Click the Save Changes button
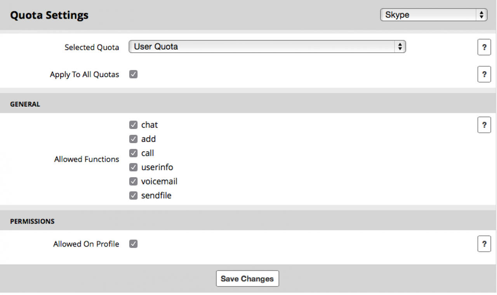The width and height of the screenshot is (497, 295). [x=247, y=279]
